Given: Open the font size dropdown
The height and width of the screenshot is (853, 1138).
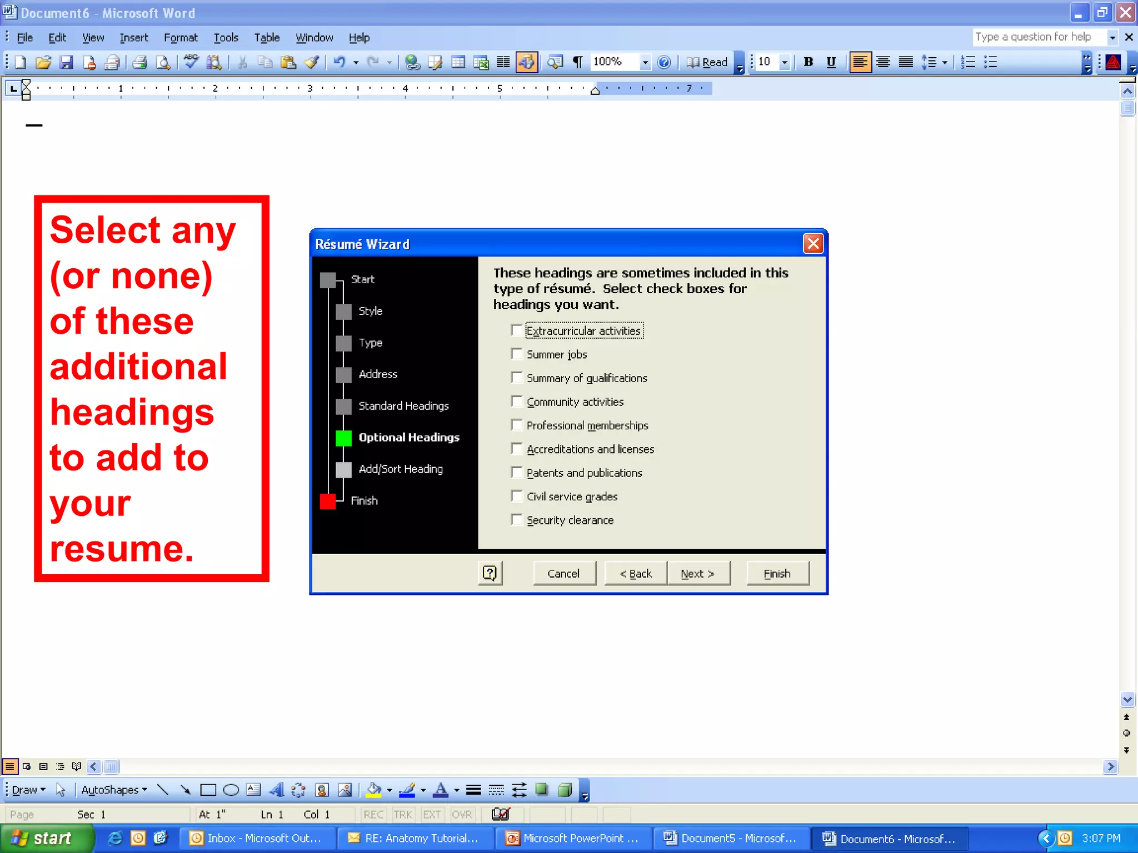Looking at the screenshot, I should point(785,62).
